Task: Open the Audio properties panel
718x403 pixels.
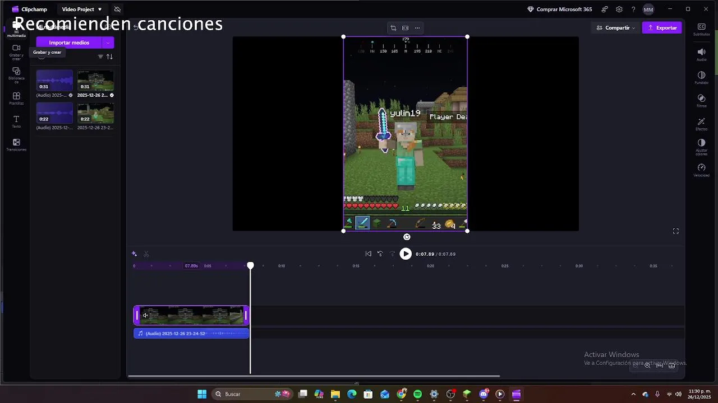Action: click(701, 54)
